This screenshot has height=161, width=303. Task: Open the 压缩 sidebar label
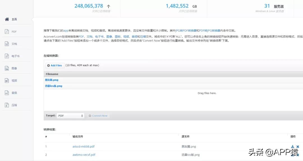[14, 105]
